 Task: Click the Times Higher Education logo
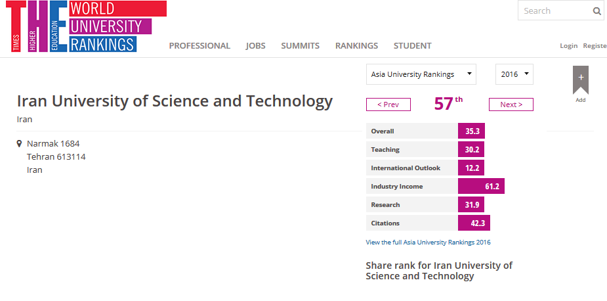tap(86, 26)
